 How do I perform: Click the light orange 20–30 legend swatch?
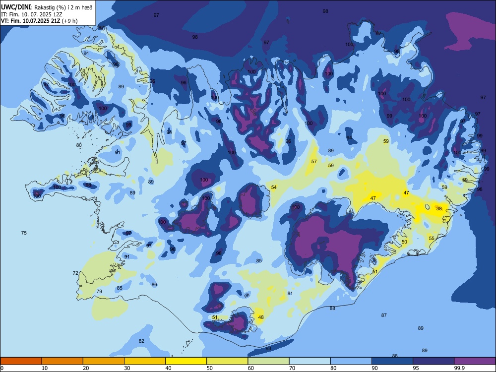pos(104,361)
